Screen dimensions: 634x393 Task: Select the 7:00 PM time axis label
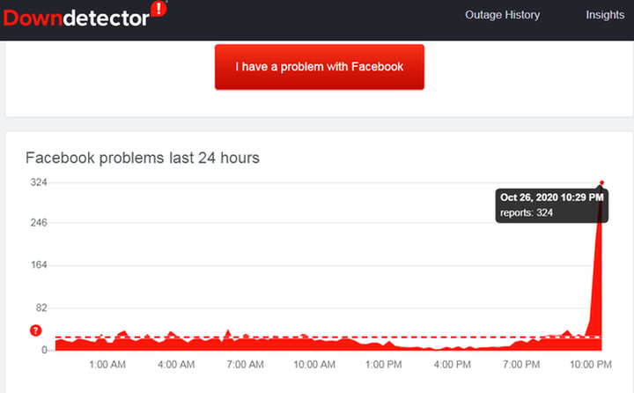(x=522, y=364)
